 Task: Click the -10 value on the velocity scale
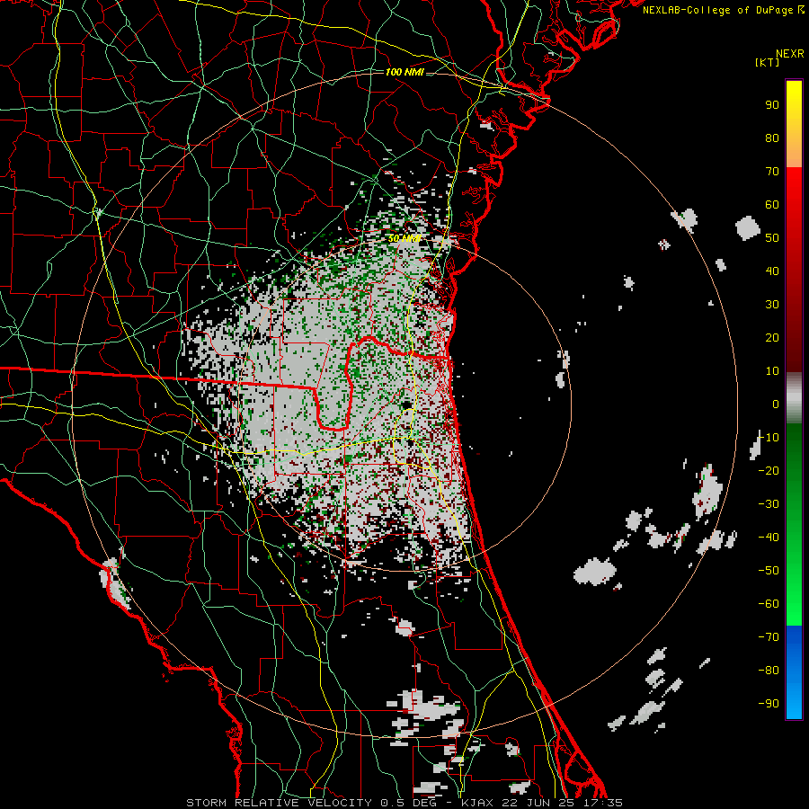click(x=769, y=438)
